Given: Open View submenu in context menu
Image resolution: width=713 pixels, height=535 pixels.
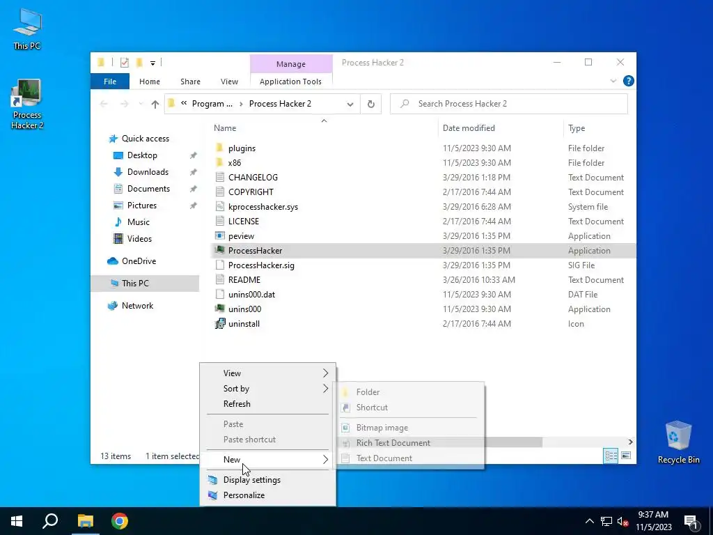Looking at the screenshot, I should [268, 373].
